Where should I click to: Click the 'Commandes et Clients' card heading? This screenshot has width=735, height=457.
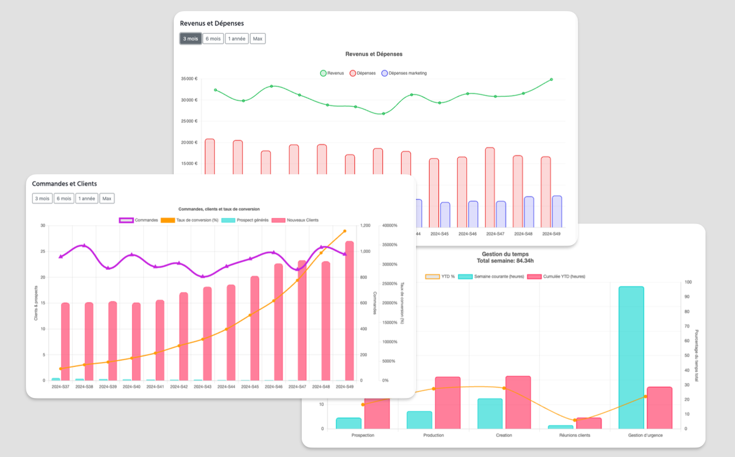(x=64, y=184)
